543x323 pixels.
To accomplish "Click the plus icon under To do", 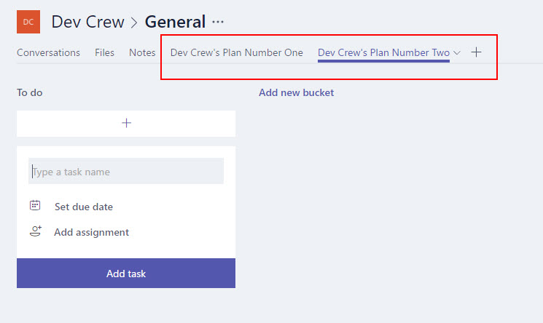I will (x=126, y=124).
